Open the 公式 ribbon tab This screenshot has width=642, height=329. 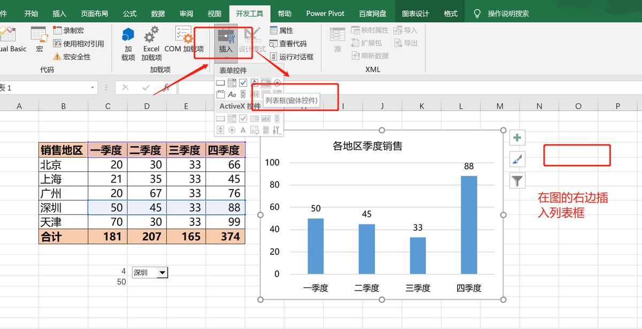coord(129,13)
